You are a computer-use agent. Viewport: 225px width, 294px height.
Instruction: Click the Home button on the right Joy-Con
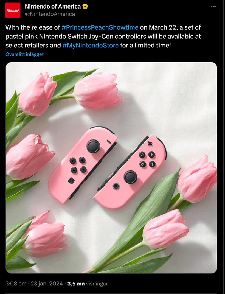click(116, 186)
